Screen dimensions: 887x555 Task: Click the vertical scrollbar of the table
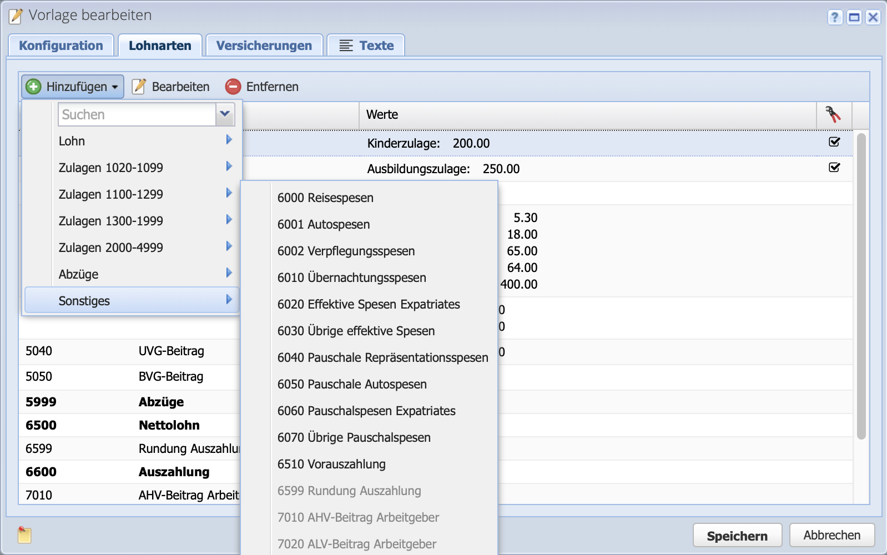click(x=861, y=286)
